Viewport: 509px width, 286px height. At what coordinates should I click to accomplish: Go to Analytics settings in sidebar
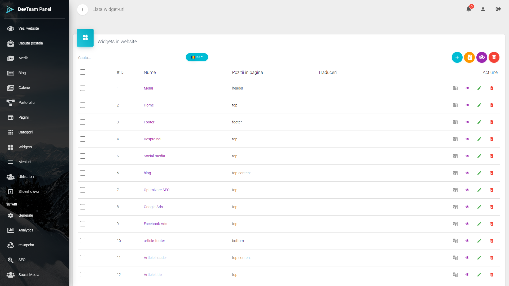pyautogui.click(x=26, y=230)
